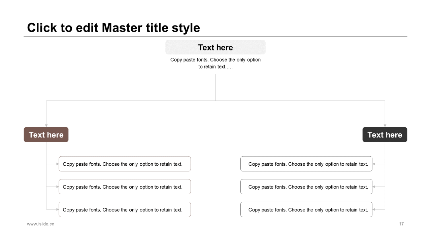Click the arrowhead pointing at the last brown-branch box
This screenshot has height=242, width=431.
coord(58,210)
